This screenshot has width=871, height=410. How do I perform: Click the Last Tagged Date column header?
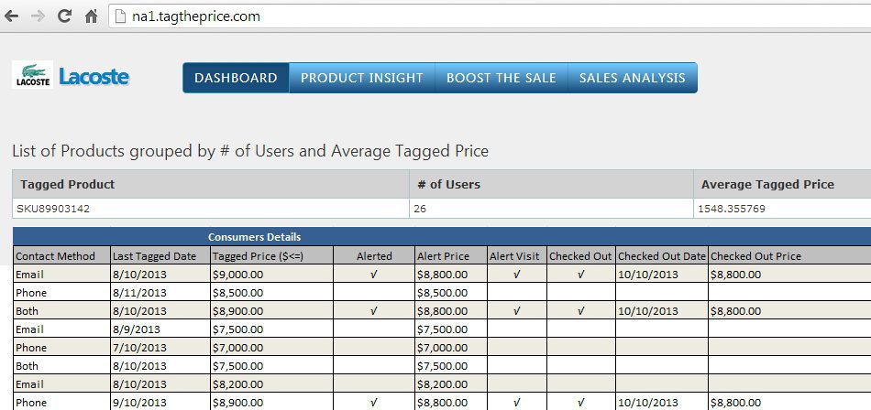click(154, 255)
